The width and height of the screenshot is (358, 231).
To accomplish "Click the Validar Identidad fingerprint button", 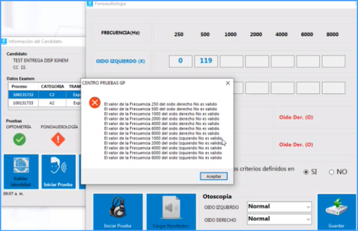I will click(21, 171).
